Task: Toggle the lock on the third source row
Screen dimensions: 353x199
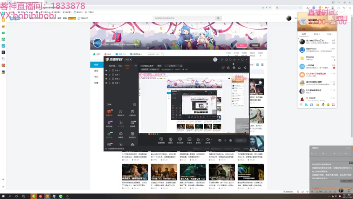Action: (x=109, y=79)
